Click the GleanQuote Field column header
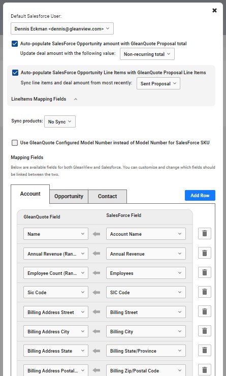 (42, 217)
